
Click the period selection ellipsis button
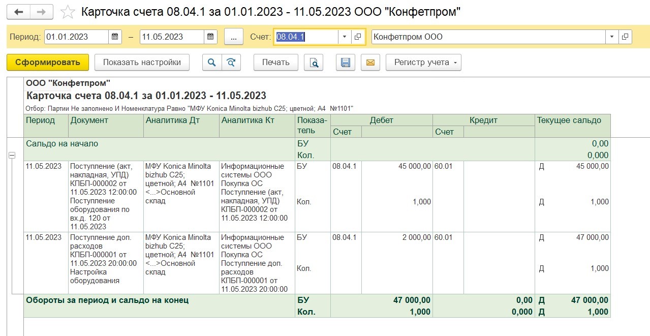click(234, 37)
